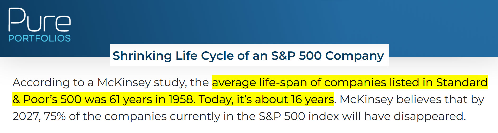Click the PORTFOLIOS text under the logo

tap(40, 38)
